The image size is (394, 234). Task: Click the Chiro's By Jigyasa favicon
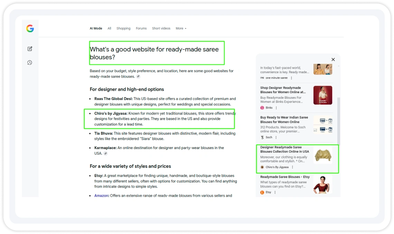[262, 167]
